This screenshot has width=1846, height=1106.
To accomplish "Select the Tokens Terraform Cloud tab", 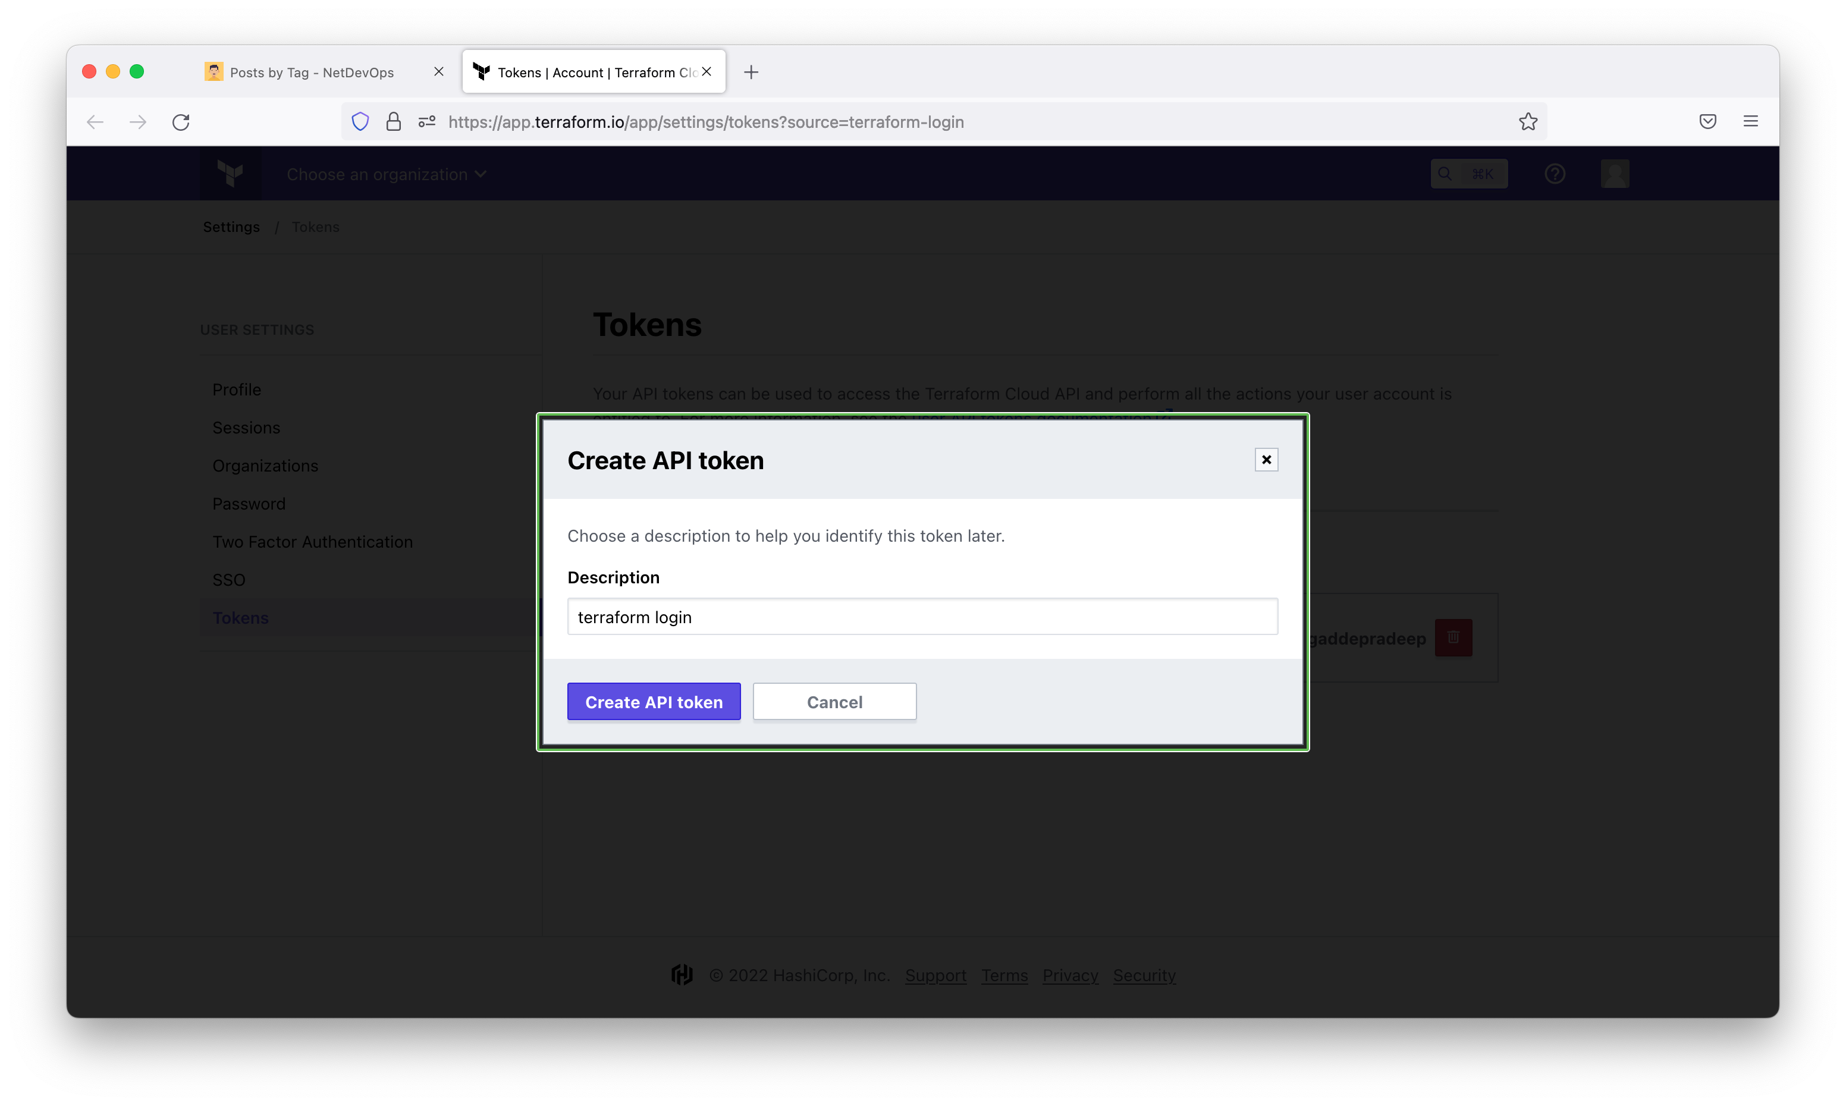I will click(x=594, y=73).
